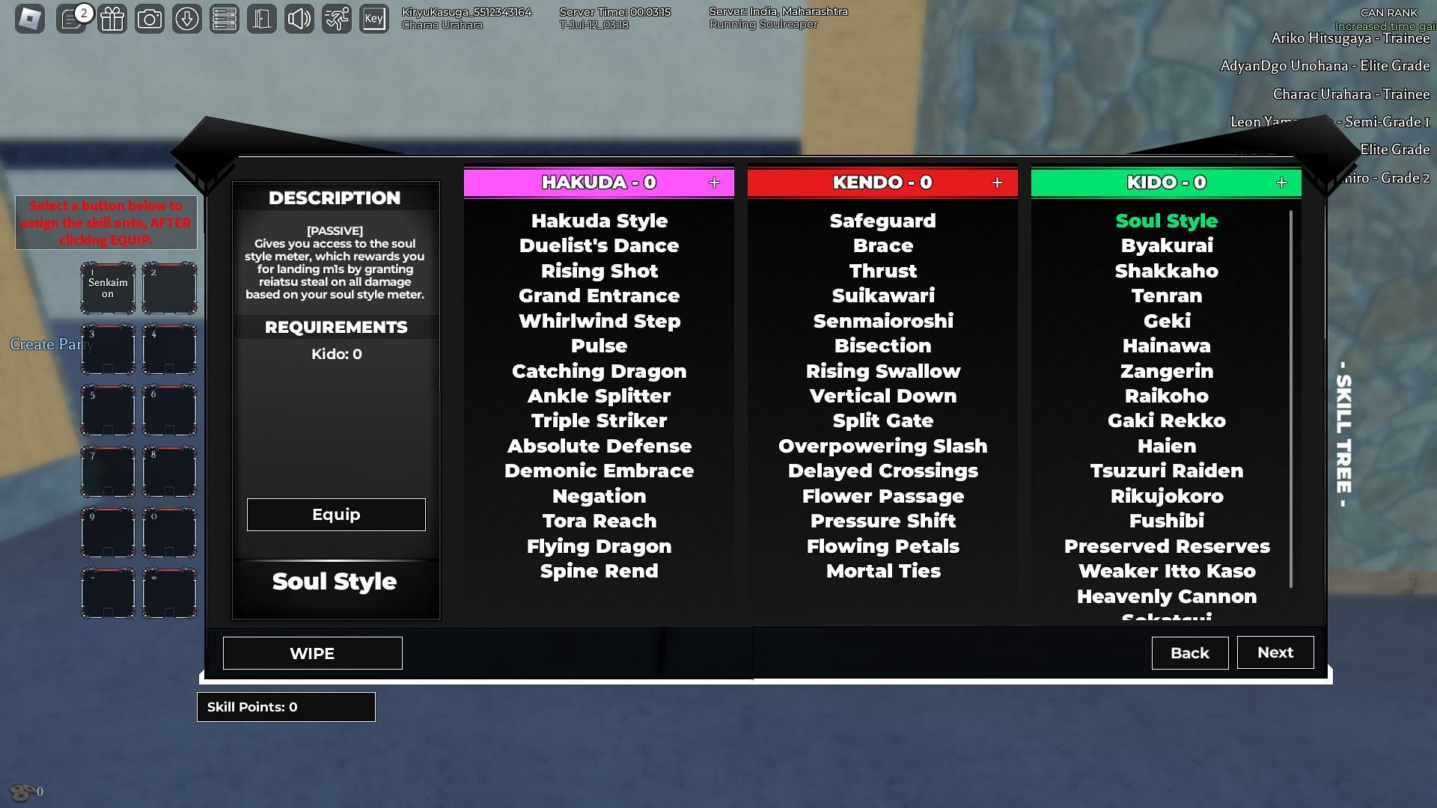
Task: Click the Equip button
Action: (x=335, y=514)
